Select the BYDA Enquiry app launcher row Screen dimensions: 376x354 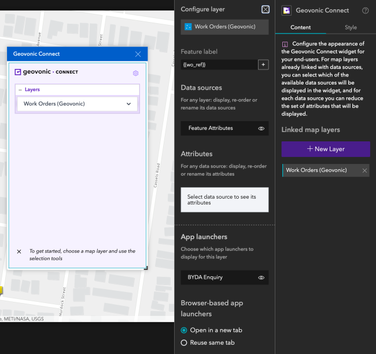[x=224, y=278]
